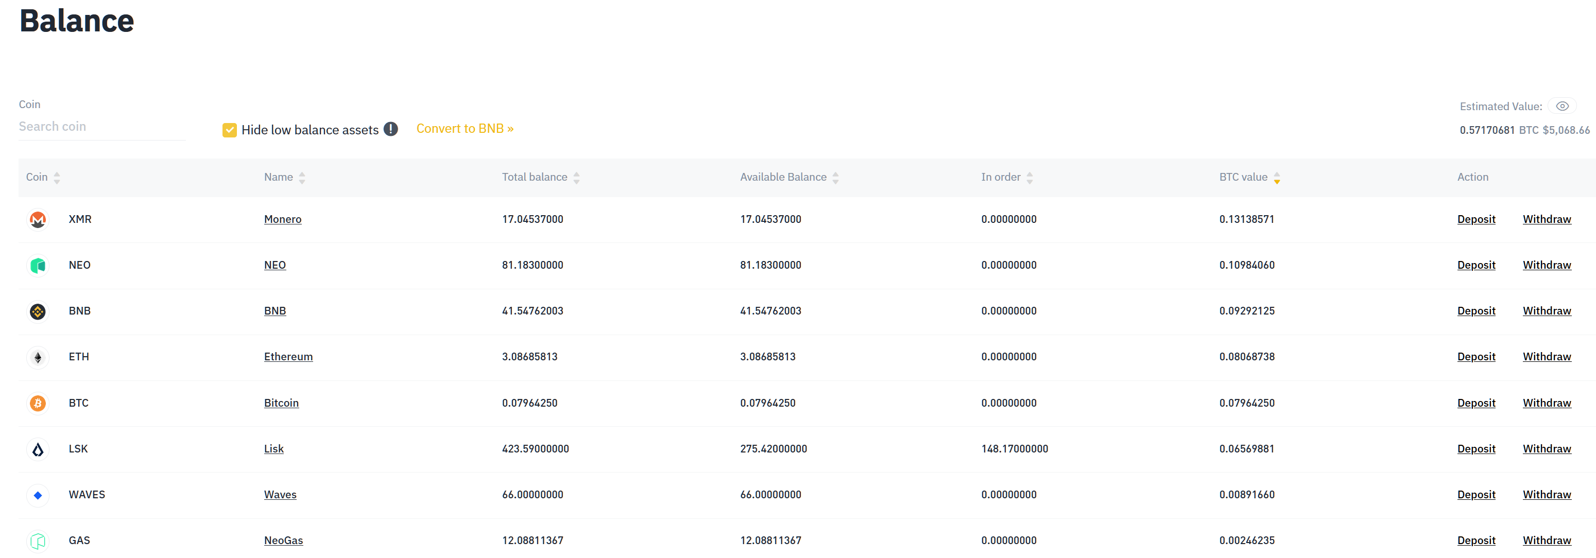
Task: Click Ethereum available balance 3.08685813
Action: click(768, 356)
